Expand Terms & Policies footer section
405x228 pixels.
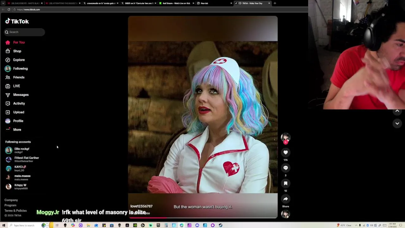16,211
